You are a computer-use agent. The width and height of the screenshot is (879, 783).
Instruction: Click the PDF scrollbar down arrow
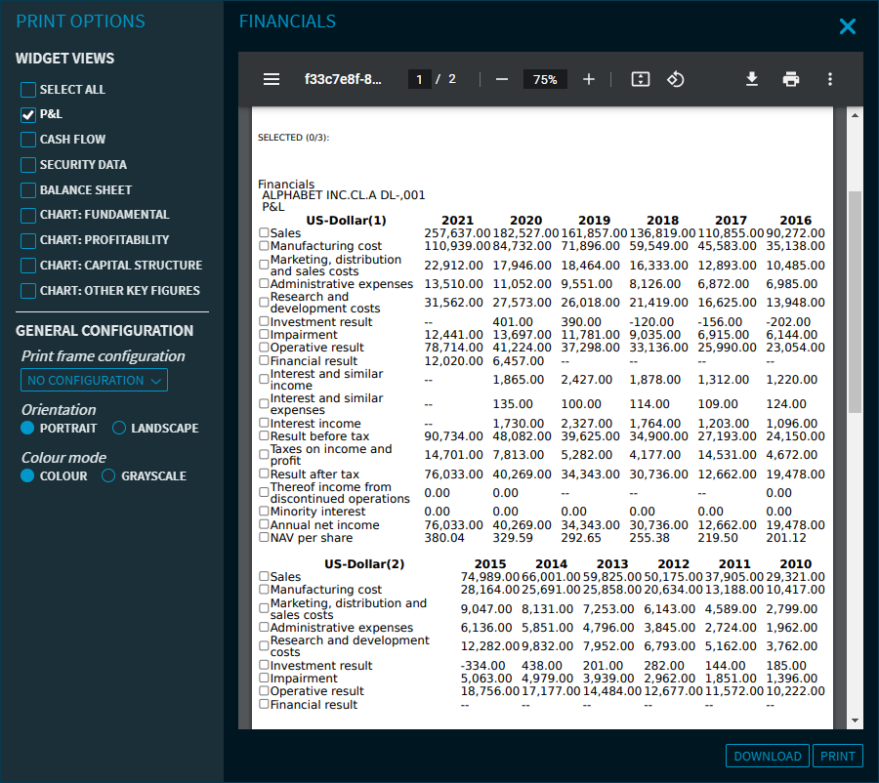coord(856,720)
